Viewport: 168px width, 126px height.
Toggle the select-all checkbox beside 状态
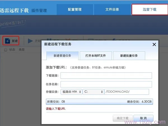pos(6,50)
